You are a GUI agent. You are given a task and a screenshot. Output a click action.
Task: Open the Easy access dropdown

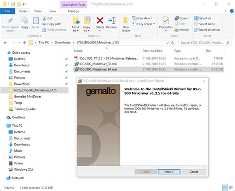click(x=144, y=24)
